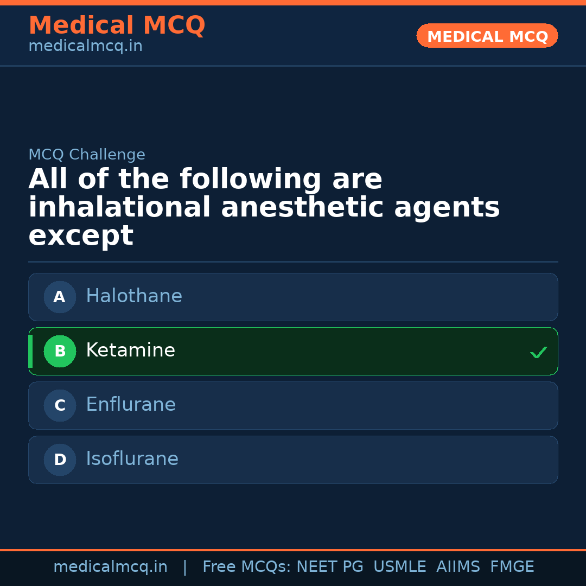Click the letter C circle badge
This screenshot has height=586, width=586.
tap(60, 405)
